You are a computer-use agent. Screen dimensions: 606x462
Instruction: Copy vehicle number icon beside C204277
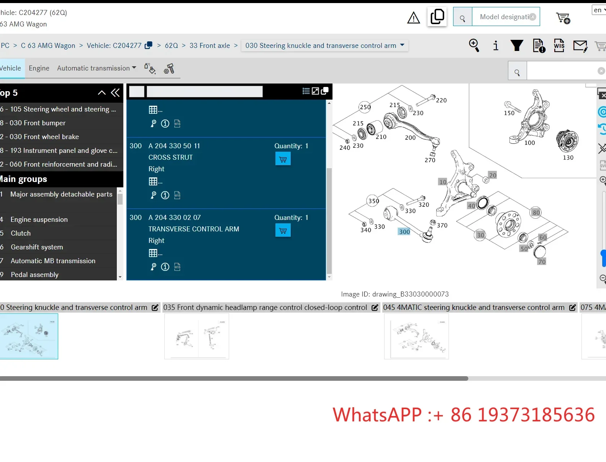149,45
